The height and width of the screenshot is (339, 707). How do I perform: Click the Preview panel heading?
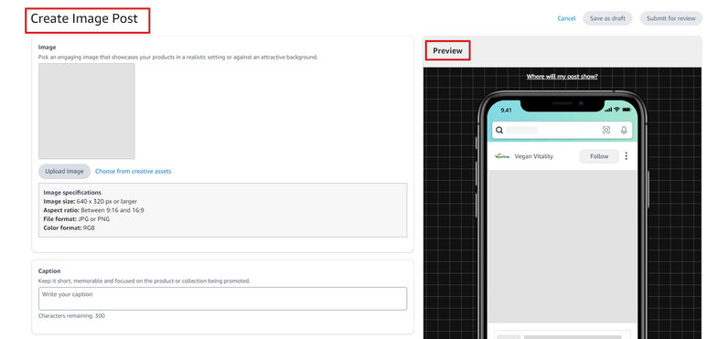(x=448, y=51)
